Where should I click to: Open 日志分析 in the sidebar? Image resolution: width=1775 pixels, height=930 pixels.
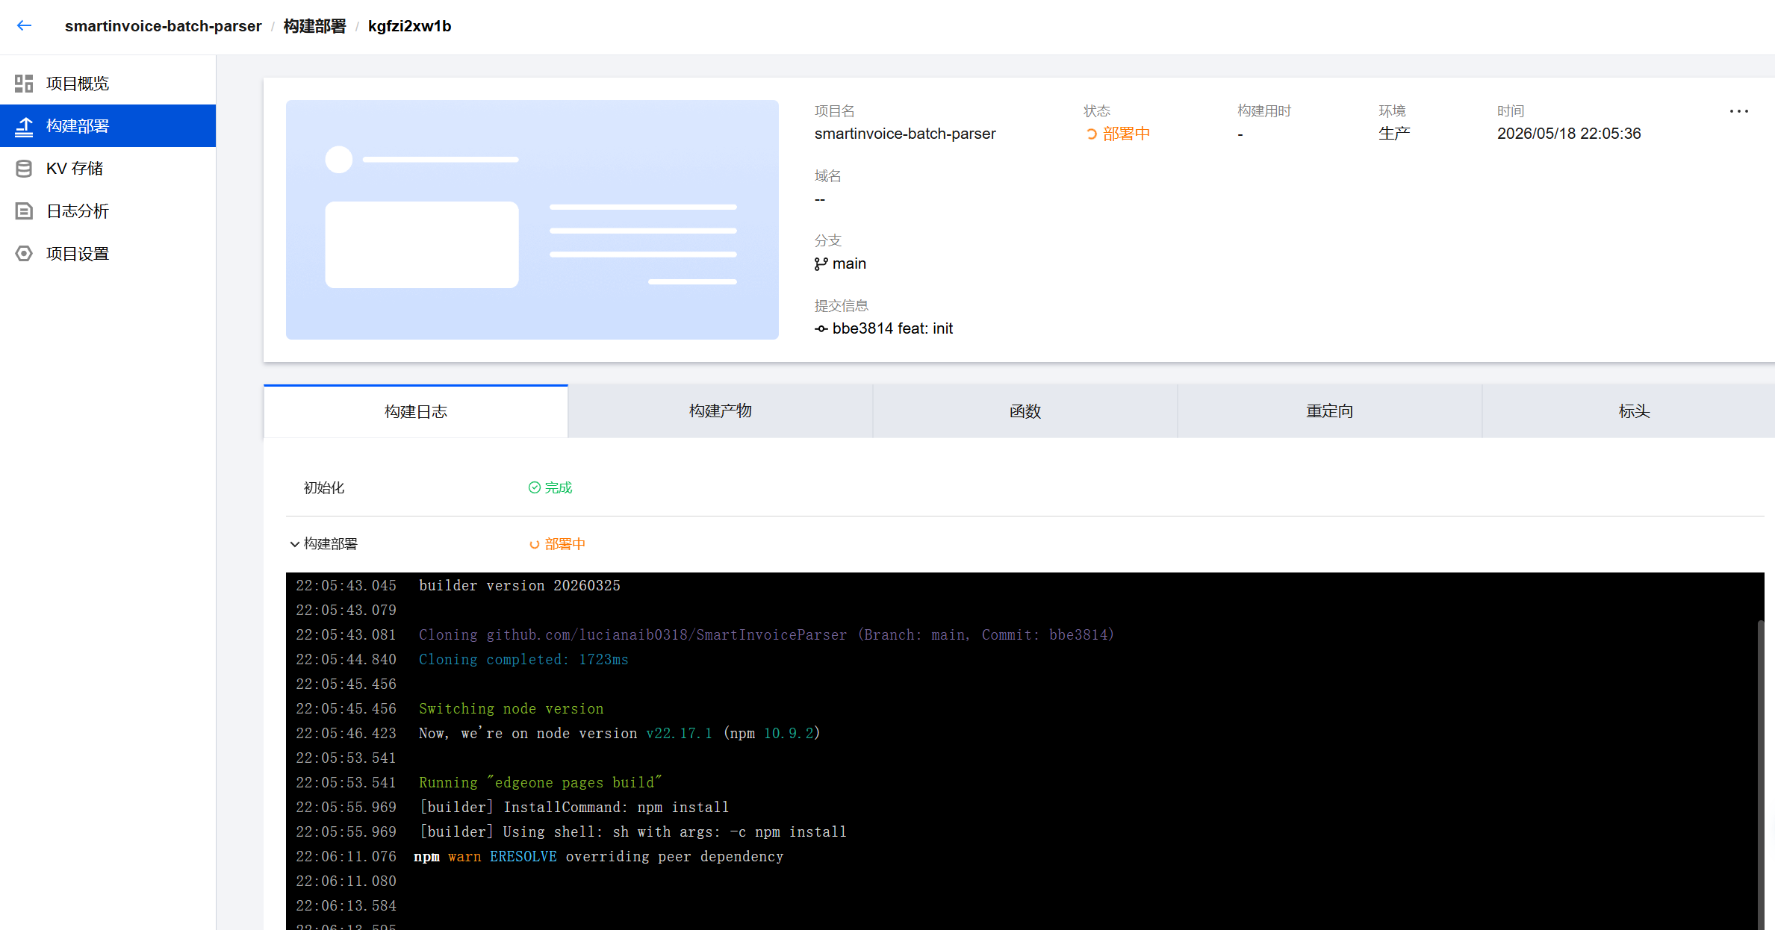click(108, 211)
